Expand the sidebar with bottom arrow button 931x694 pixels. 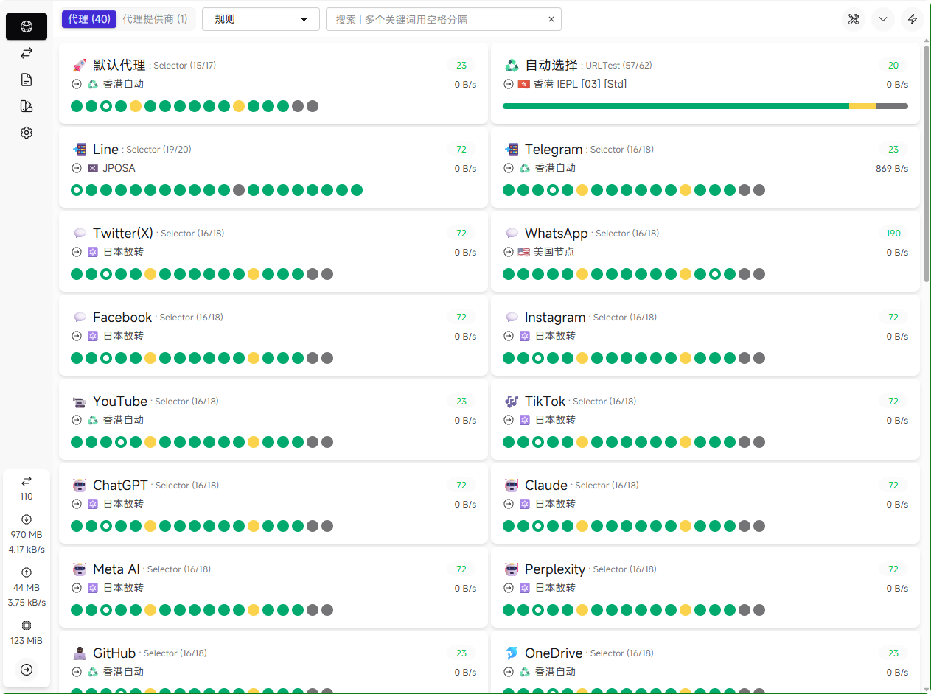point(27,670)
